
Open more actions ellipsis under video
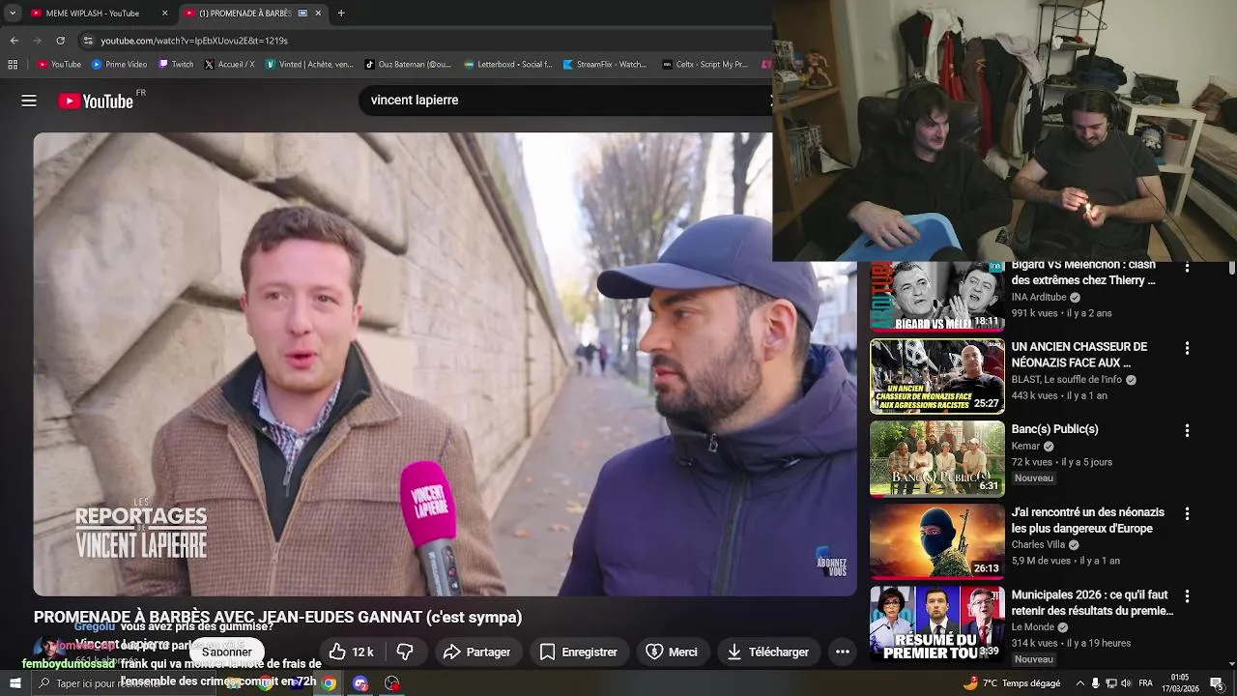point(842,652)
